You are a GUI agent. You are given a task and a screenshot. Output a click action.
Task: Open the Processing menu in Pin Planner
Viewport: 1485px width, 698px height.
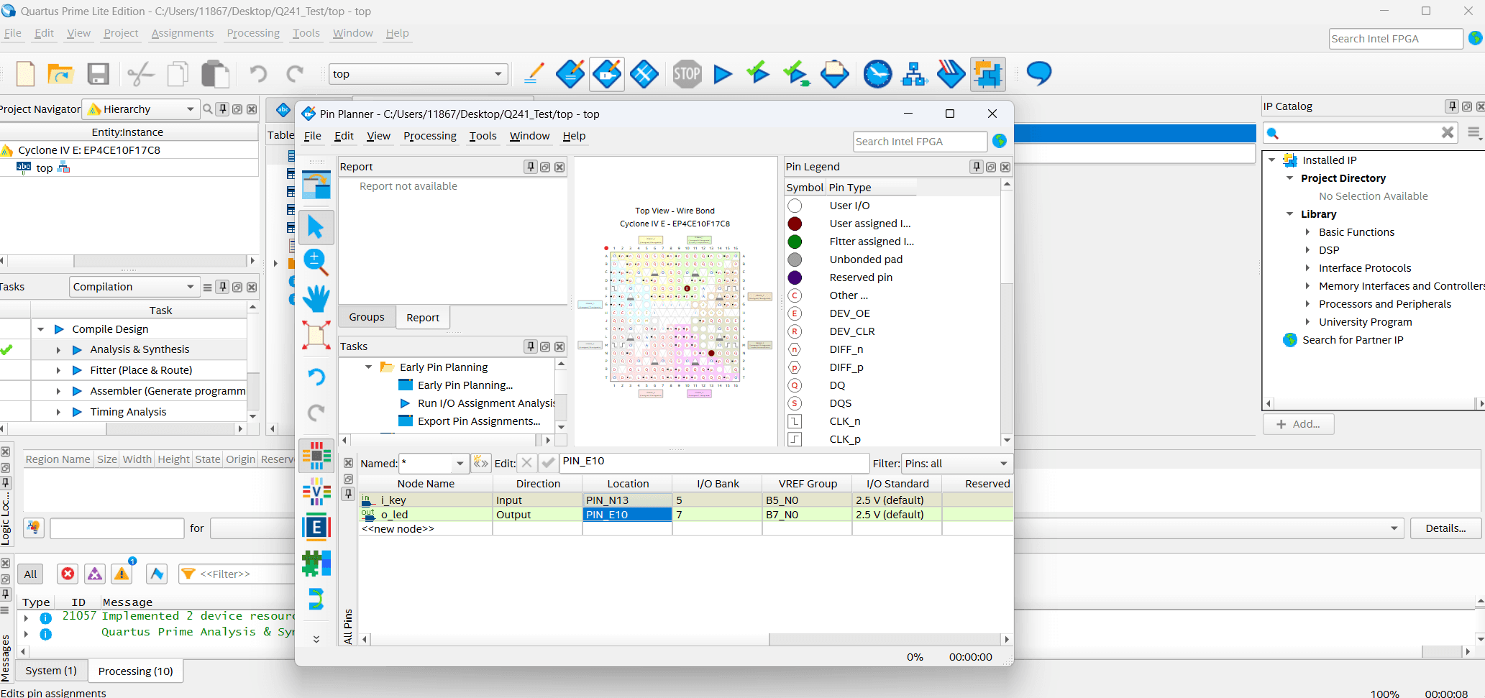coord(429,136)
